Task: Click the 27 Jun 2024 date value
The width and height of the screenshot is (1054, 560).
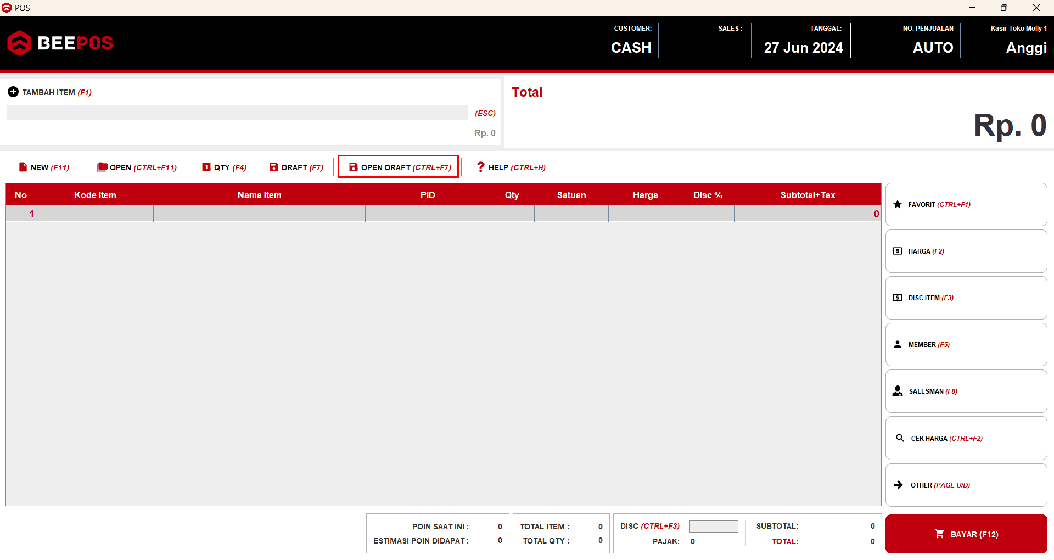Action: tap(804, 48)
